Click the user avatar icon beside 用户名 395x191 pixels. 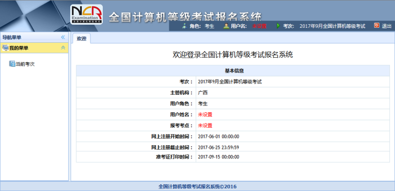coord(226,26)
